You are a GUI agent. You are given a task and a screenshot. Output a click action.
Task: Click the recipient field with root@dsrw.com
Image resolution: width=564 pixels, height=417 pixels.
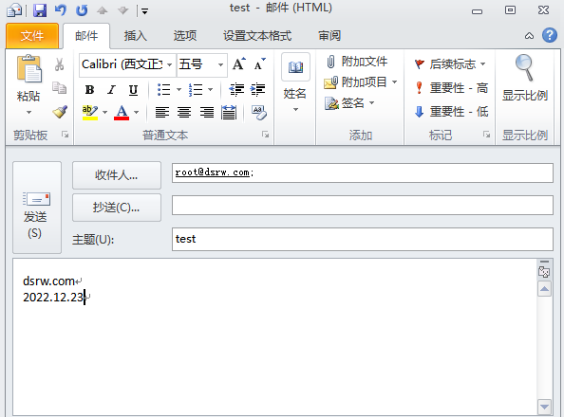[362, 172]
